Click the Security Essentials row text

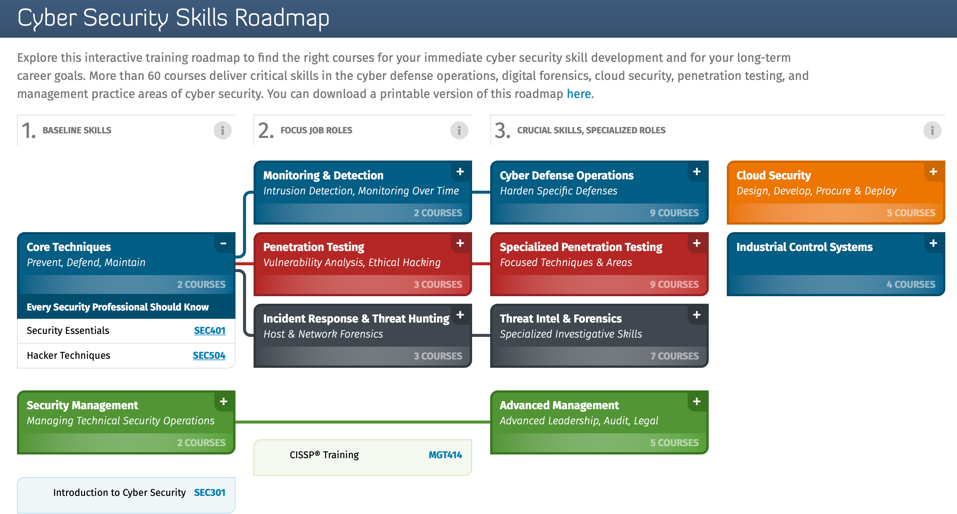click(x=68, y=330)
